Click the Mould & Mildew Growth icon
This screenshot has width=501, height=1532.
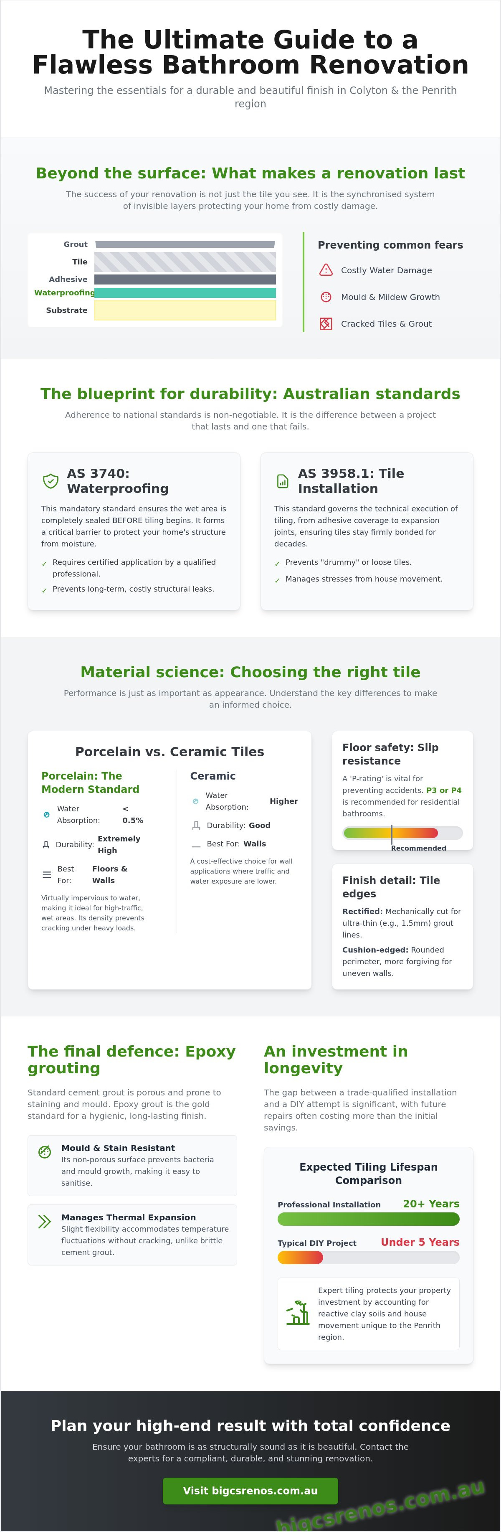point(326,297)
